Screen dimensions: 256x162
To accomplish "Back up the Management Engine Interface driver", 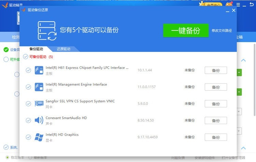I will click(x=216, y=87).
